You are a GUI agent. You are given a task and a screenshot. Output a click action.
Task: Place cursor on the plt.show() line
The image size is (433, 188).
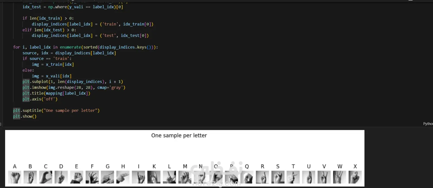pyautogui.click(x=25, y=116)
